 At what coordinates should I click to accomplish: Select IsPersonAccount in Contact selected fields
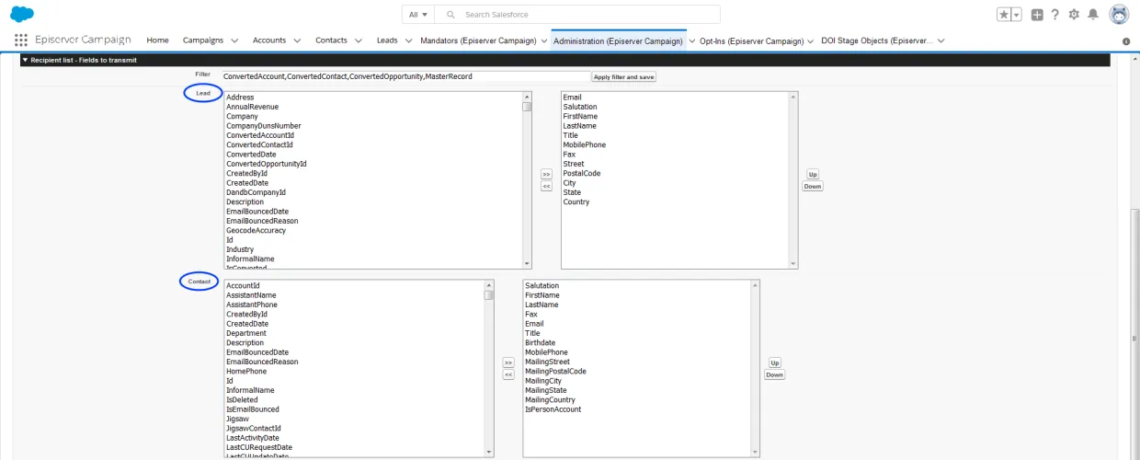point(553,409)
